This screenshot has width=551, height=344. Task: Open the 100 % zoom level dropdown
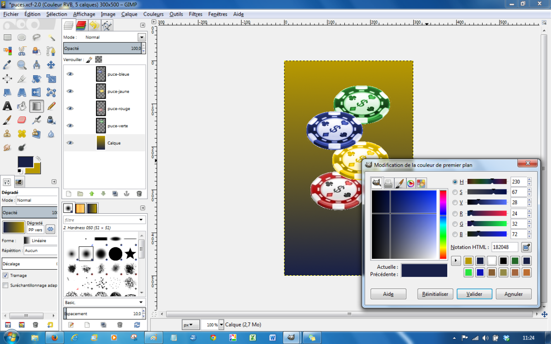click(221, 325)
